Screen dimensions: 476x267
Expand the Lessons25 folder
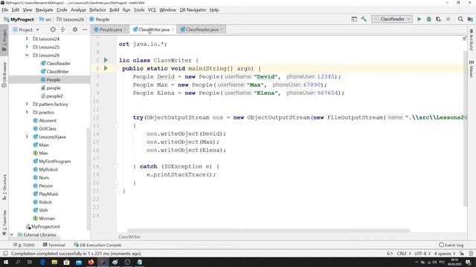click(27, 47)
